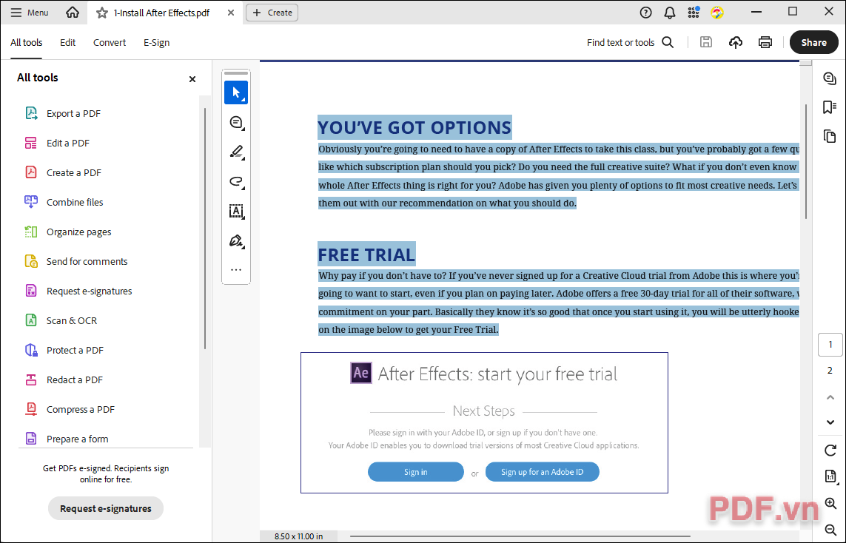
Task: Open the Help question mark icon
Action: tap(645, 13)
